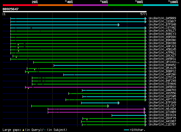Select the UniRef100_B9IK24 label
Viewport: 181px width, 132px height.
point(162,115)
